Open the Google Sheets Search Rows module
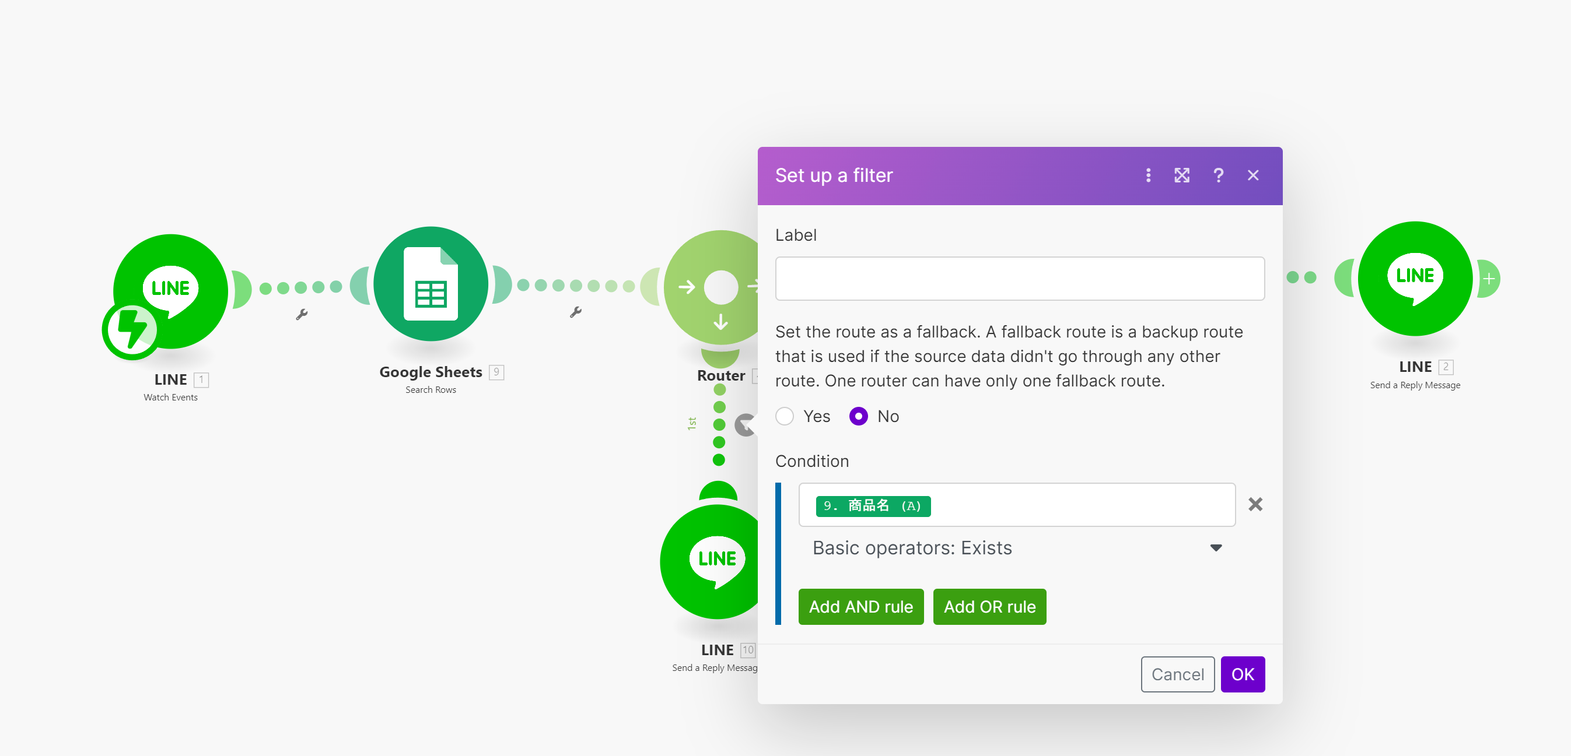Image resolution: width=1571 pixels, height=756 pixels. click(431, 284)
